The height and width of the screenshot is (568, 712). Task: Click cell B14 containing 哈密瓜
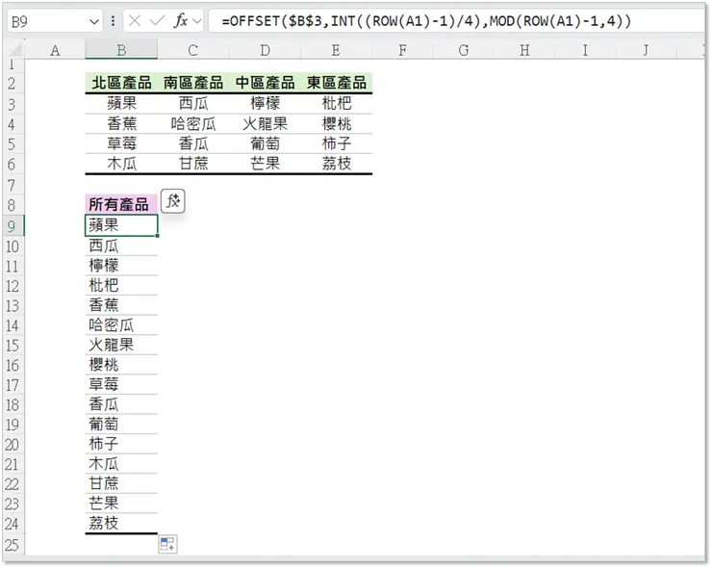pyautogui.click(x=121, y=324)
